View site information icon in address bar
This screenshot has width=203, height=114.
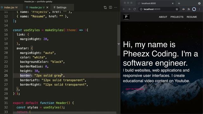141,9
